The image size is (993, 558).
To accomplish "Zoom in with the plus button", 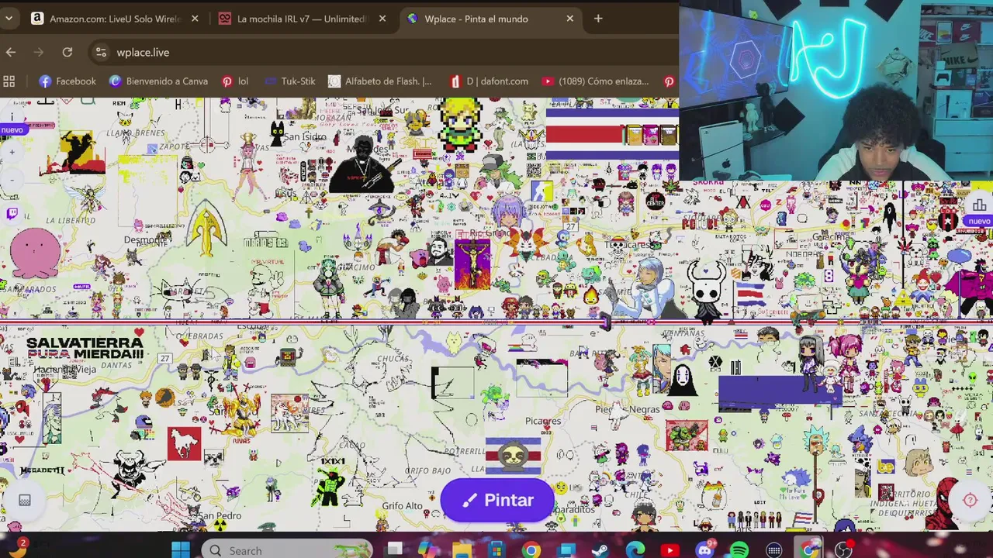I will point(12,152).
